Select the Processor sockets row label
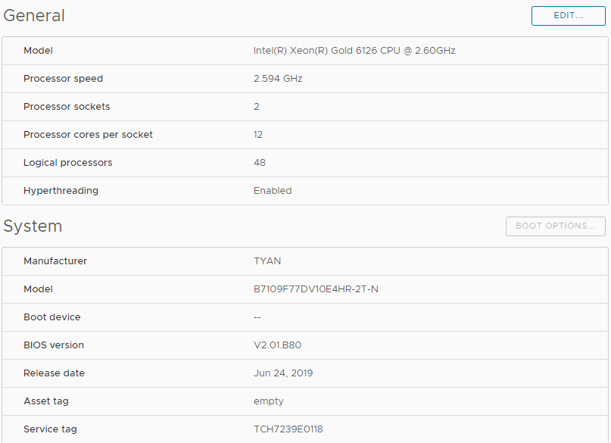The image size is (611, 443). coord(67,107)
